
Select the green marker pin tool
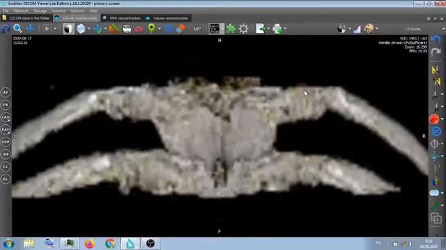tap(152, 28)
